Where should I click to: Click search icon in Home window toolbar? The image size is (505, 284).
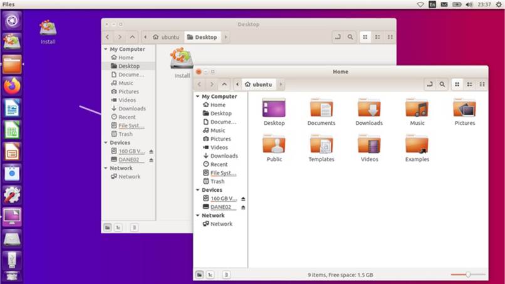442,85
